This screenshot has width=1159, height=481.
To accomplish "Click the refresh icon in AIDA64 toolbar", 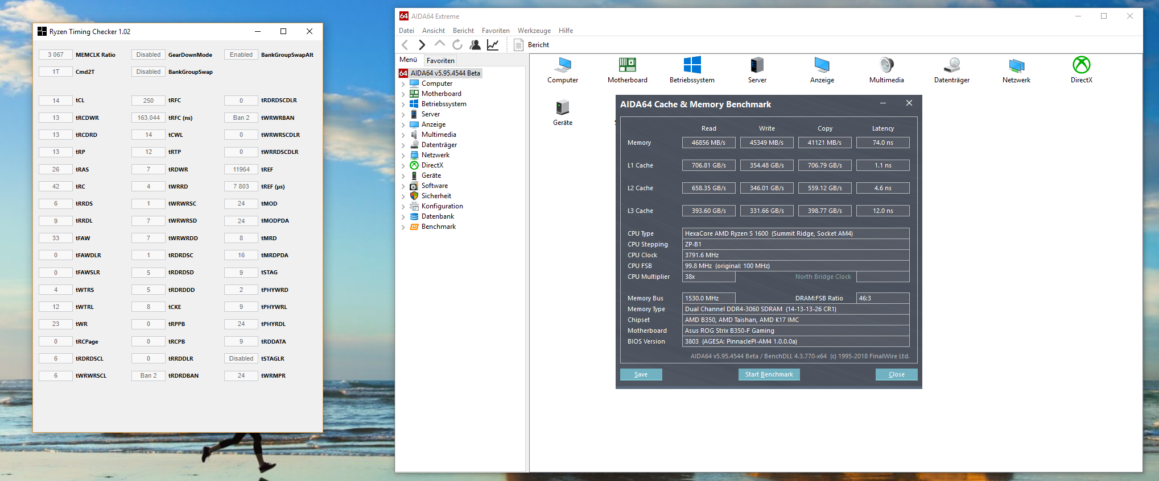I will coord(457,45).
